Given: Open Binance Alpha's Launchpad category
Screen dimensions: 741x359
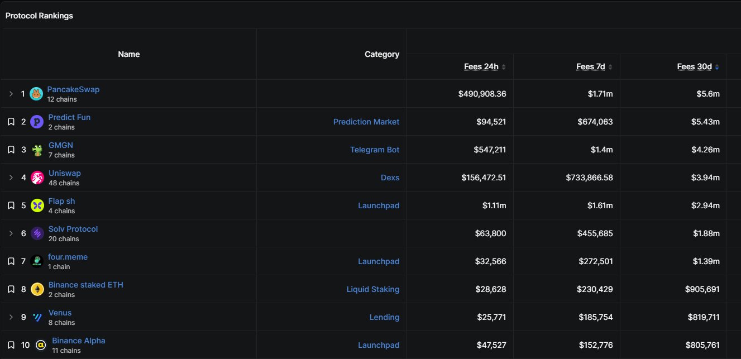Looking at the screenshot, I should 379,345.
